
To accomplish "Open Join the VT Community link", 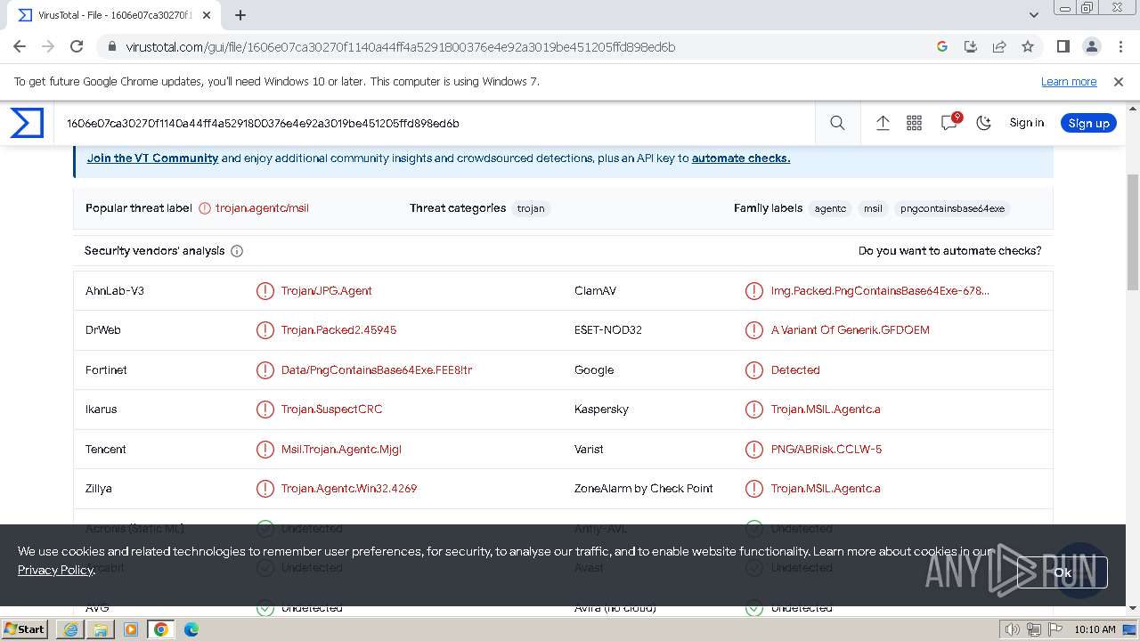I will click(x=152, y=158).
